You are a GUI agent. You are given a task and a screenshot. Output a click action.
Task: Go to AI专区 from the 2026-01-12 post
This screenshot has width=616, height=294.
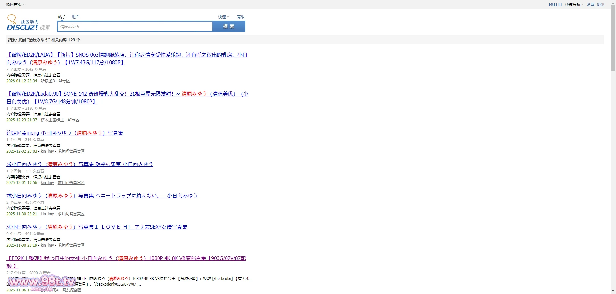(x=64, y=81)
